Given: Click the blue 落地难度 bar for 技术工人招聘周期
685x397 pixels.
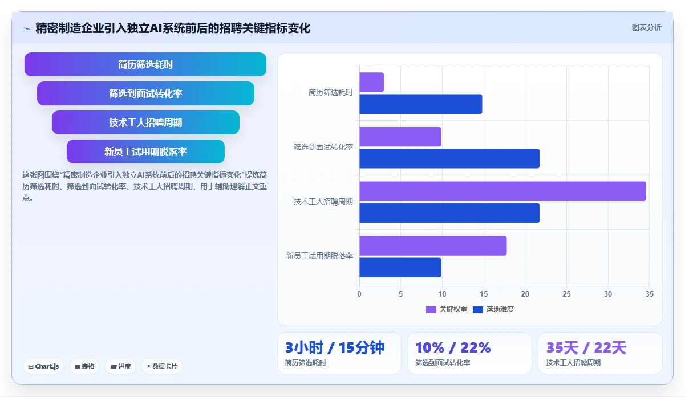Looking at the screenshot, I should [449, 213].
